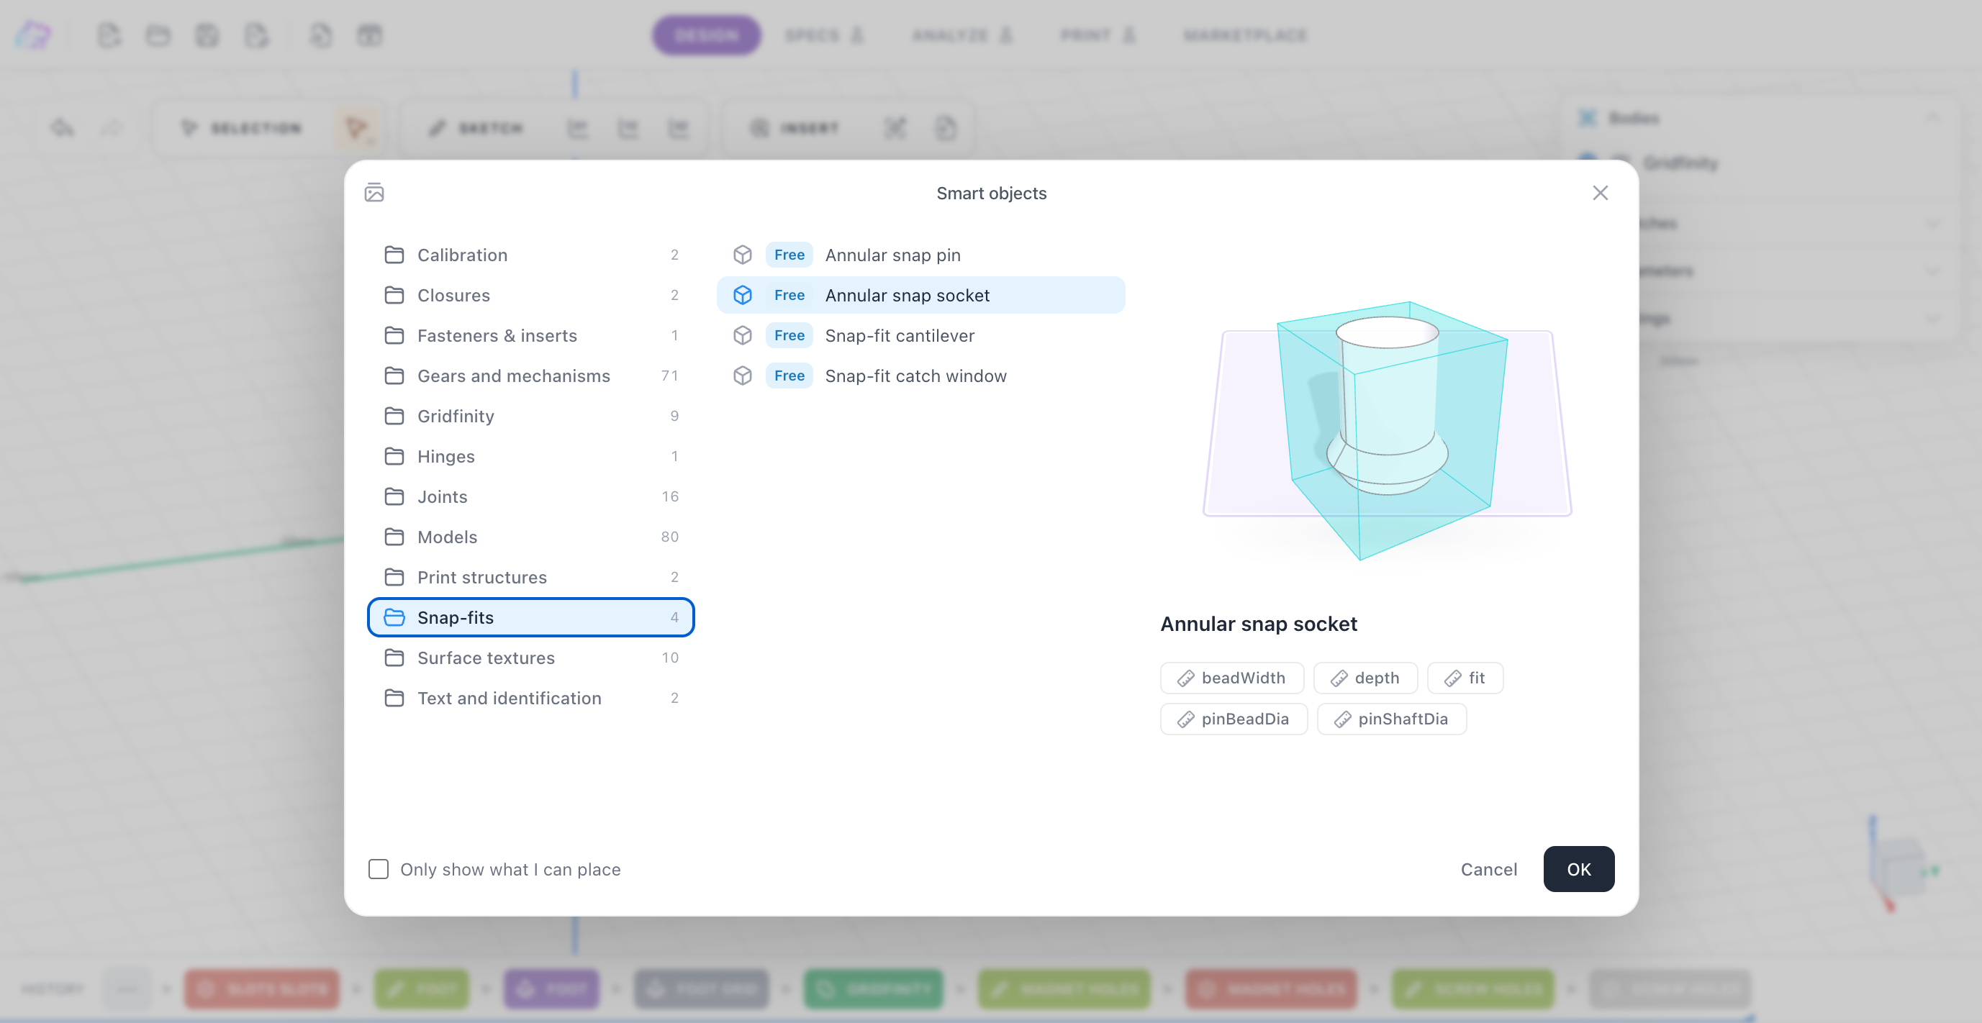Image resolution: width=1982 pixels, height=1023 pixels.
Task: Click the view orientation cube in background
Action: [x=1899, y=866]
